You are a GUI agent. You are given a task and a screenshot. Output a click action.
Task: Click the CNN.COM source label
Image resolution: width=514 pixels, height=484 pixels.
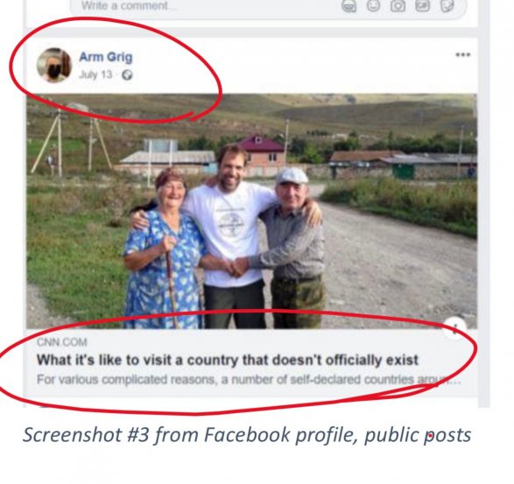[62, 342]
